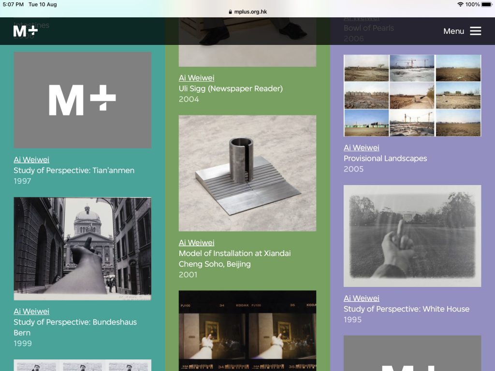Select Uli Sigg (Newspaper Reader) title
Image resolution: width=495 pixels, height=371 pixels.
(231, 88)
